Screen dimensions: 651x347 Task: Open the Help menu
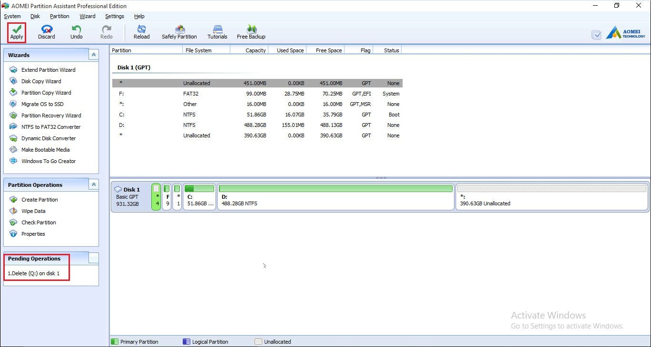(x=139, y=16)
